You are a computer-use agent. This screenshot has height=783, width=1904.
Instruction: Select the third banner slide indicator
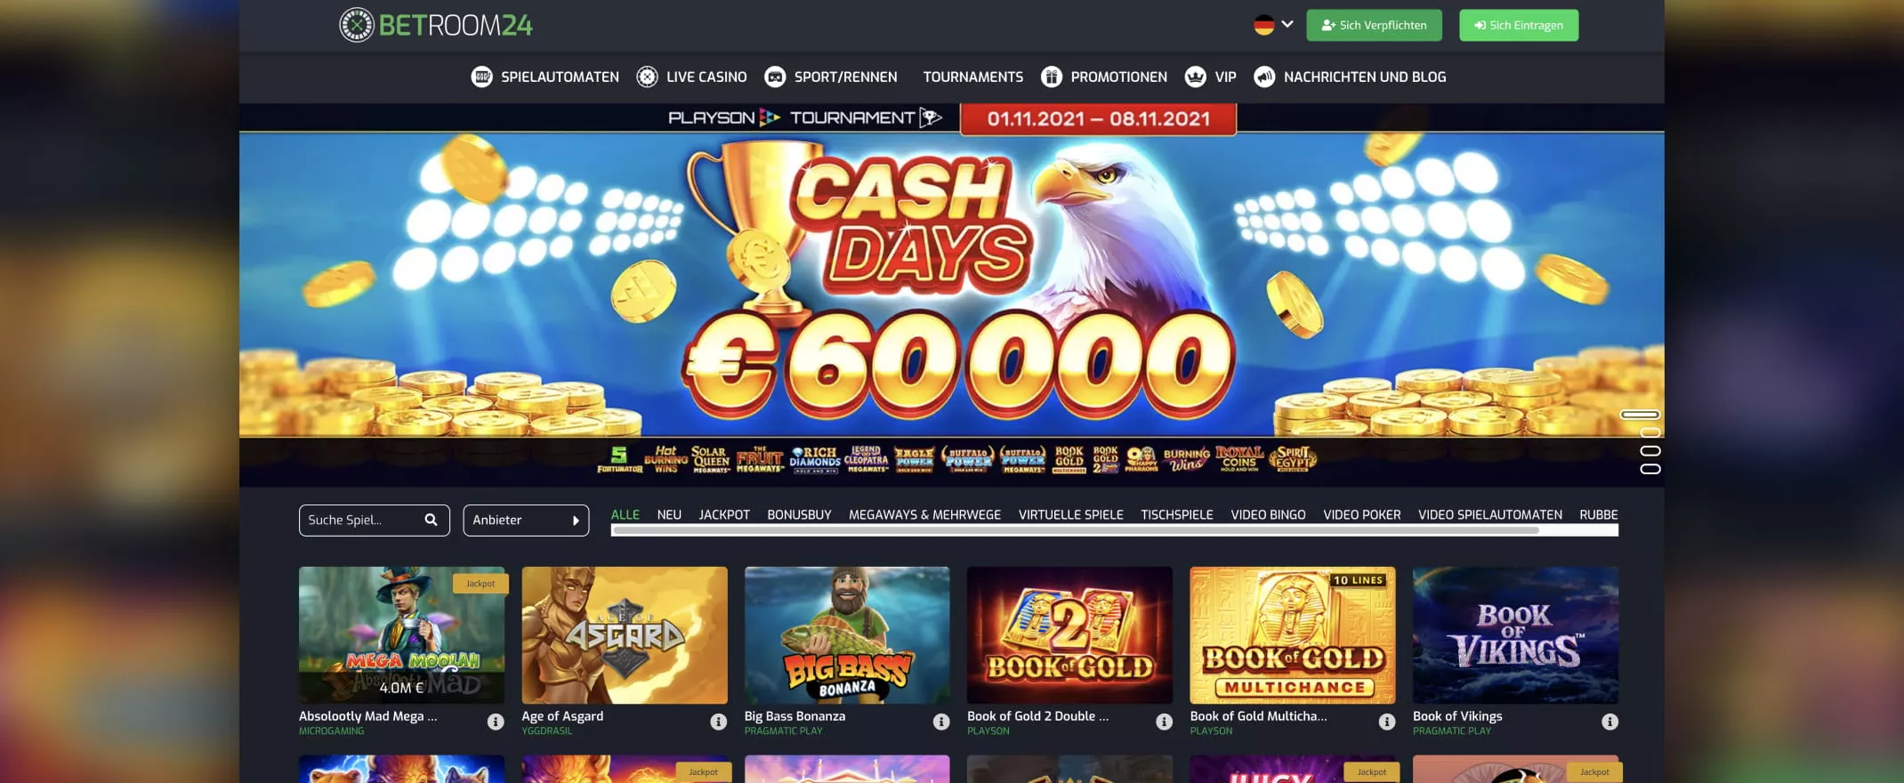tap(1650, 450)
